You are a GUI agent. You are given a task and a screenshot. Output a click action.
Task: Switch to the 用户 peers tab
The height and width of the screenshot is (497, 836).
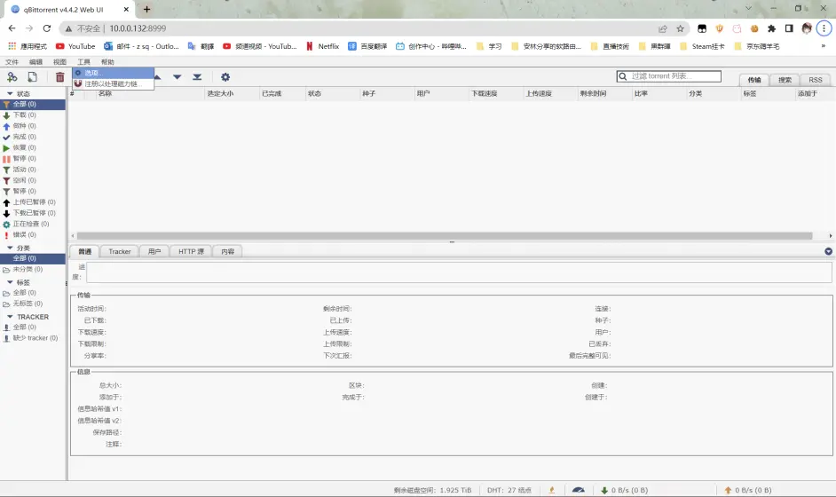154,252
